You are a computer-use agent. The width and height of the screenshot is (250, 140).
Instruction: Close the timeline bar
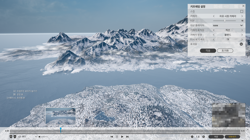(x=248, y=130)
